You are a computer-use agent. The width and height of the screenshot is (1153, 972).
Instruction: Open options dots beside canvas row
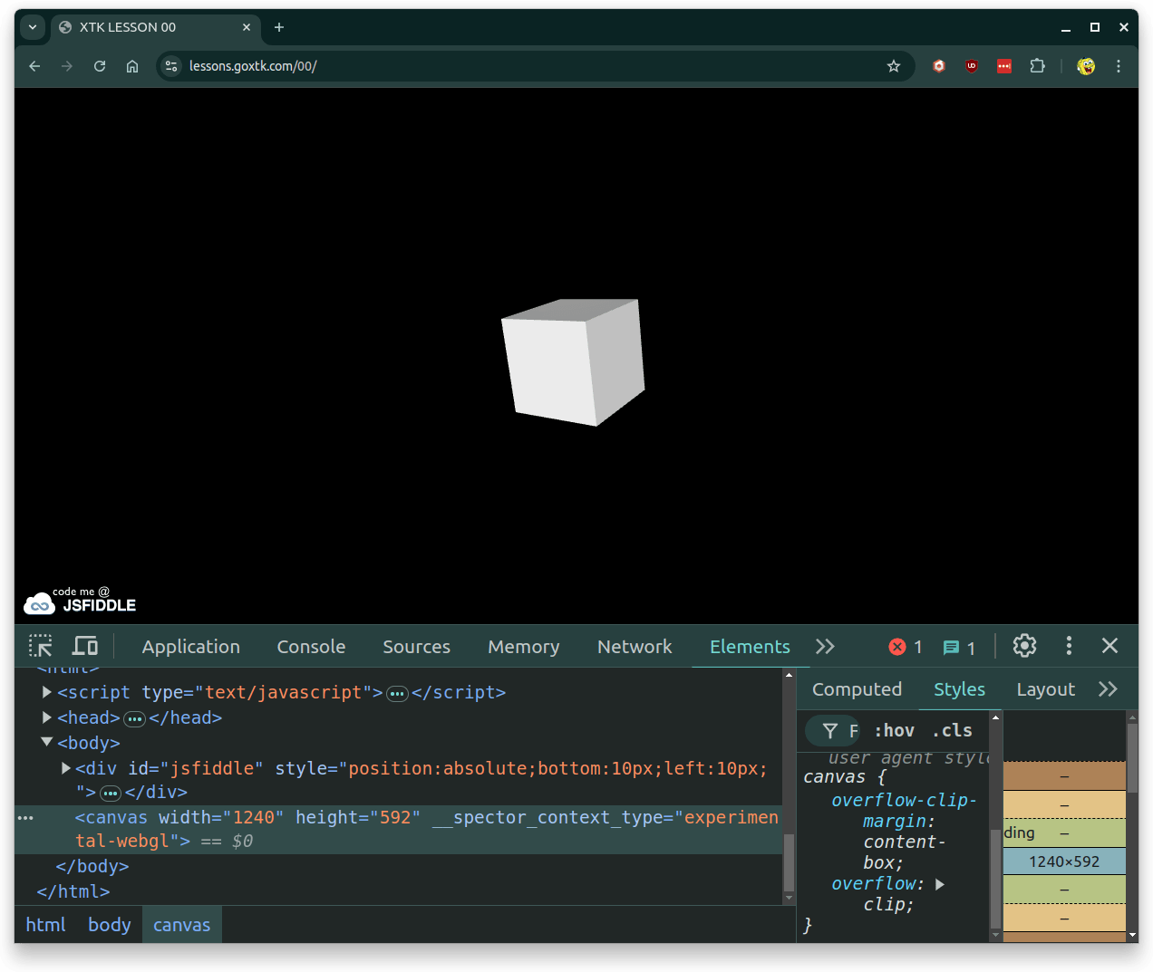25,818
